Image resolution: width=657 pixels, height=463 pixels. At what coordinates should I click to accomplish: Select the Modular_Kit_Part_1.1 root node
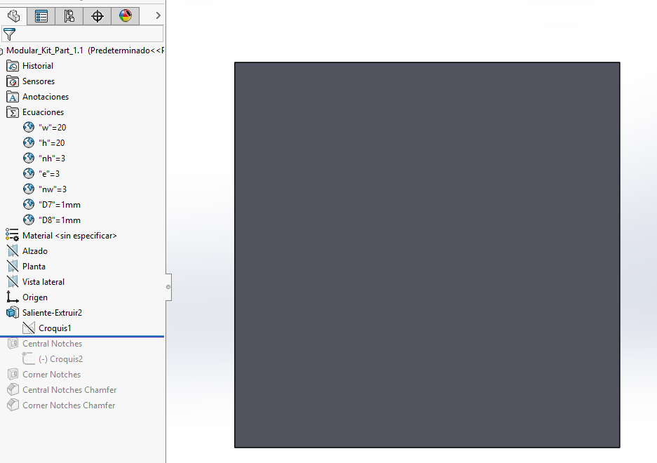(85, 51)
